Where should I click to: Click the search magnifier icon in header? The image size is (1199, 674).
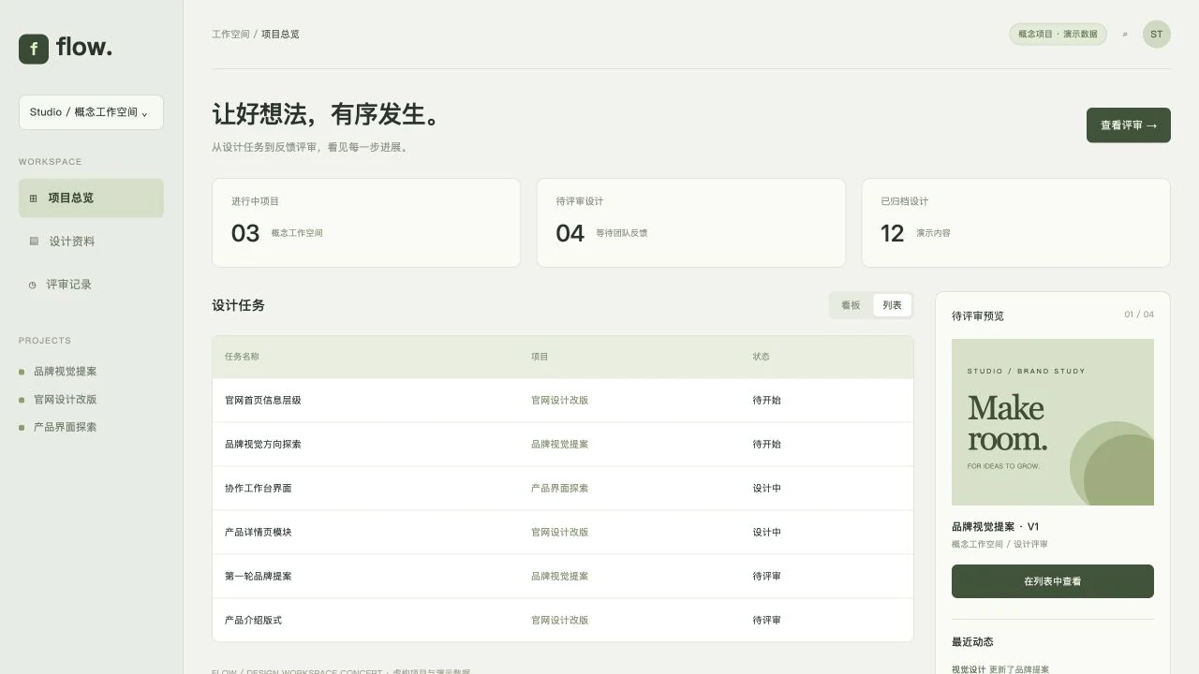click(x=1125, y=35)
